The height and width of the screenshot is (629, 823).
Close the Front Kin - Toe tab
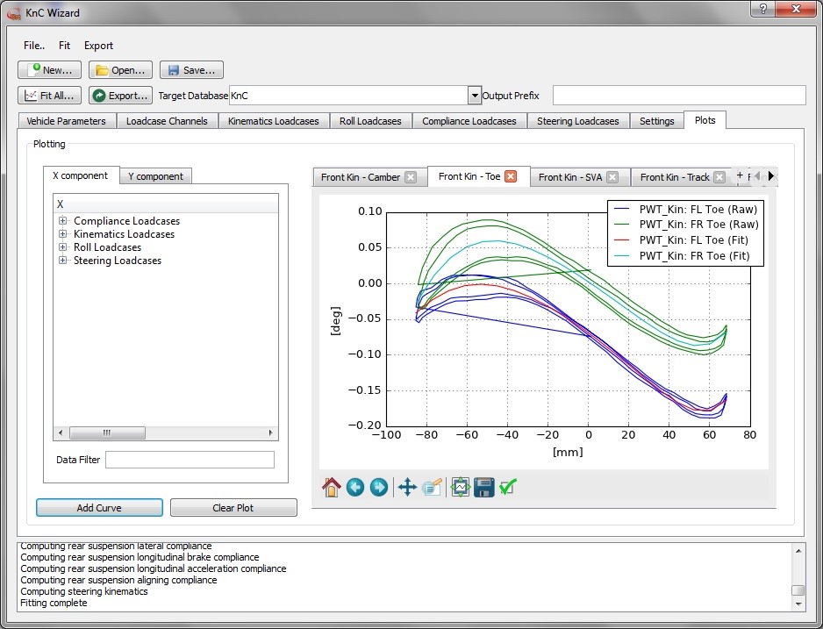(x=511, y=176)
